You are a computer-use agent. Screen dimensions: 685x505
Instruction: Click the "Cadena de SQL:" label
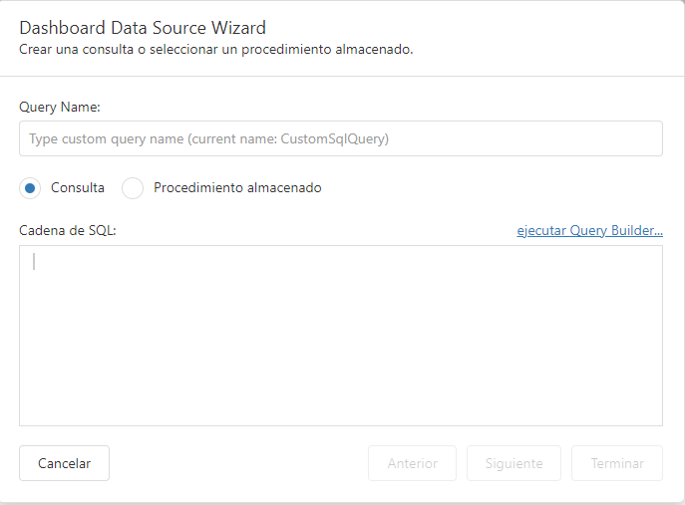click(68, 231)
